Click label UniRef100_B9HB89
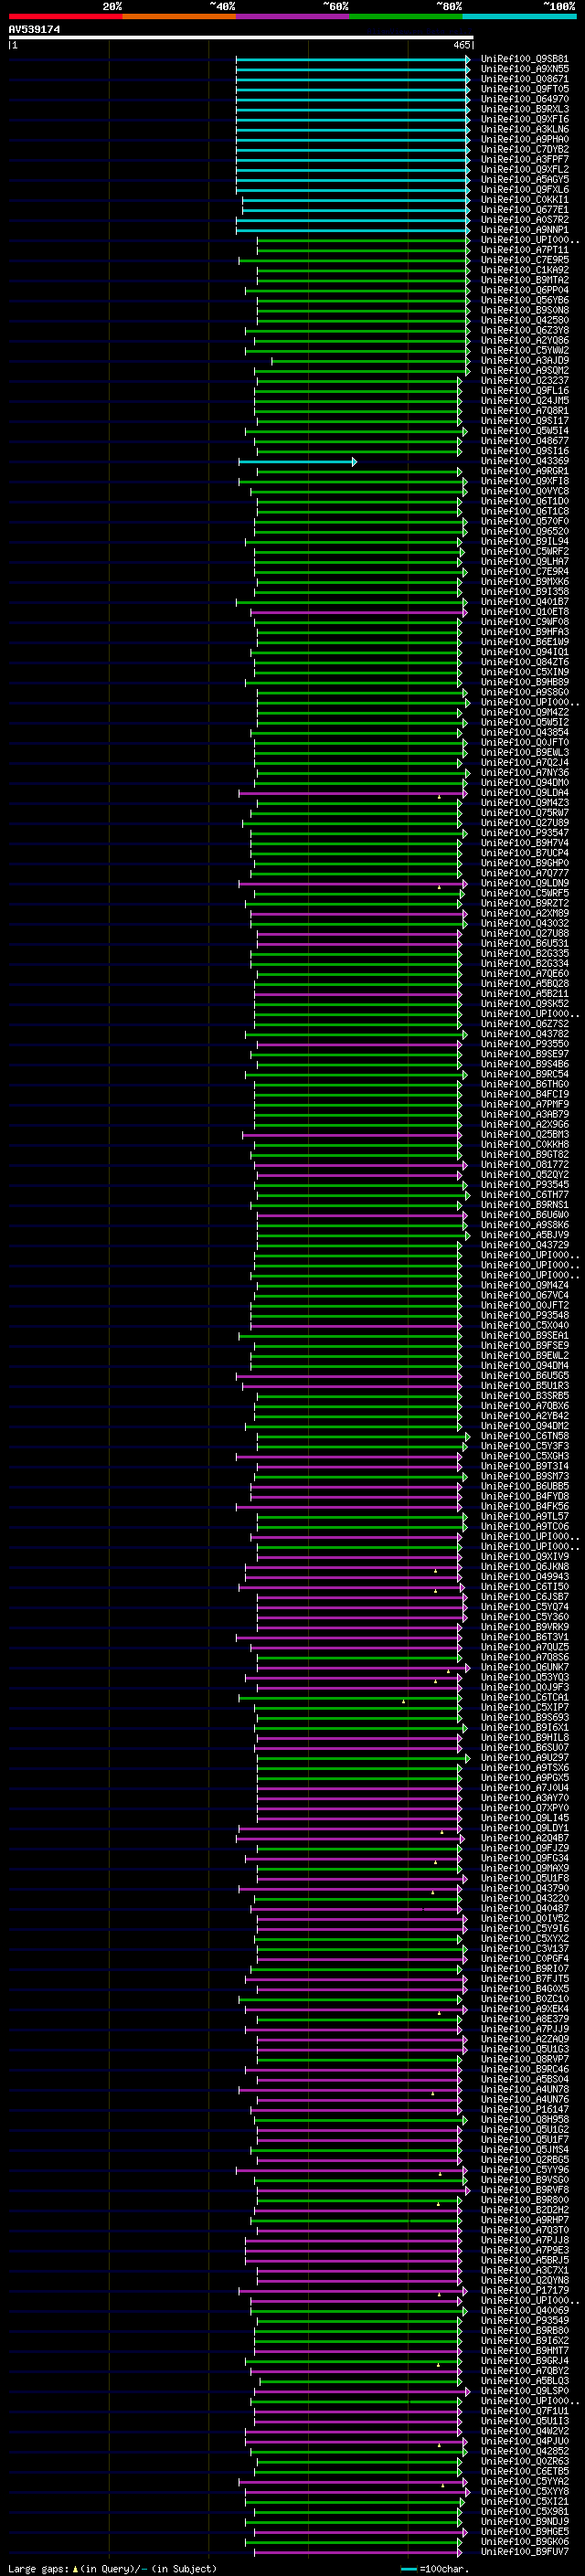This screenshot has height=2576, width=585. 525,682
